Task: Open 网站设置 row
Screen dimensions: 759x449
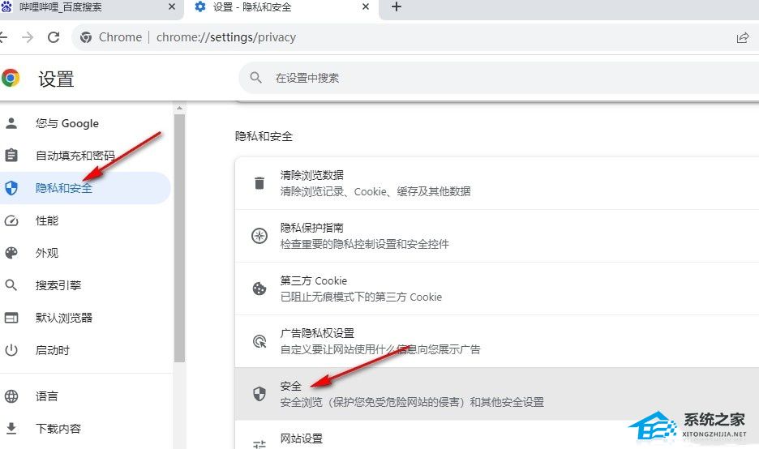Action: point(497,435)
